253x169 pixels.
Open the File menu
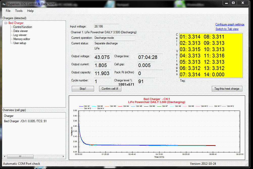8,11
